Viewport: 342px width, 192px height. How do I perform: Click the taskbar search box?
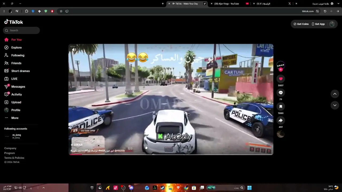pyautogui.click(x=225, y=188)
